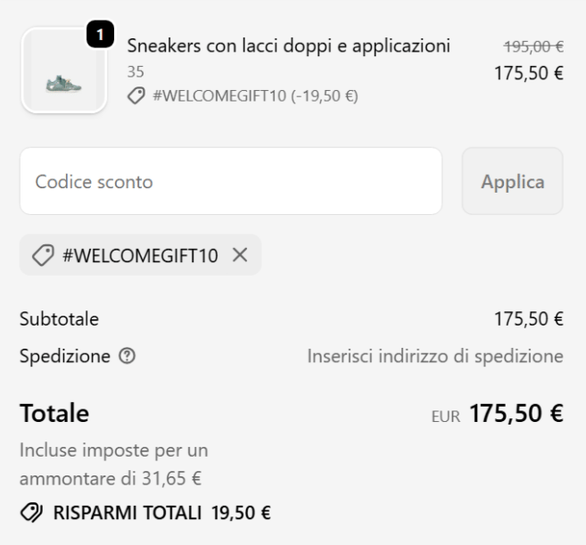Click the quantity badge on the thumbnail
The width and height of the screenshot is (586, 545).
[x=100, y=35]
